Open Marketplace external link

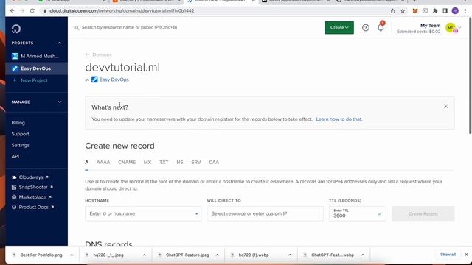point(32,197)
